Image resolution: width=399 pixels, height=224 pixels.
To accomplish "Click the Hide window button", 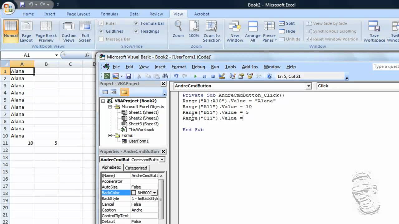I will click(287, 31).
